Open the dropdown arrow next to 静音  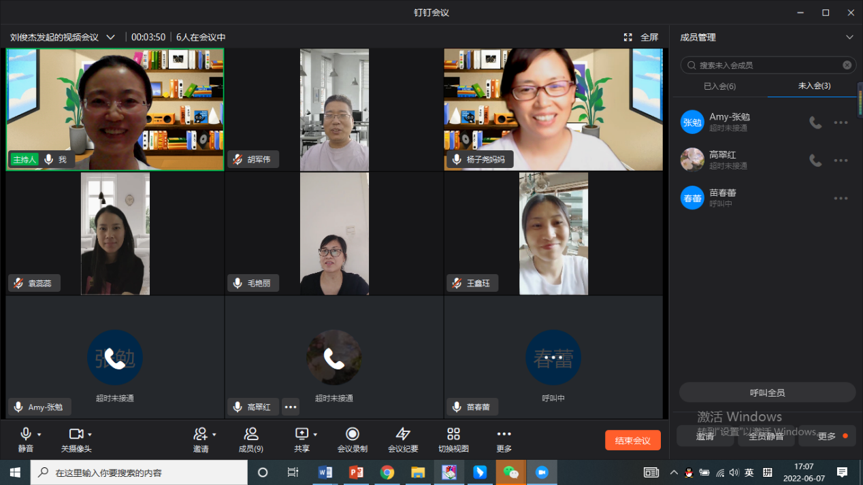coord(39,435)
